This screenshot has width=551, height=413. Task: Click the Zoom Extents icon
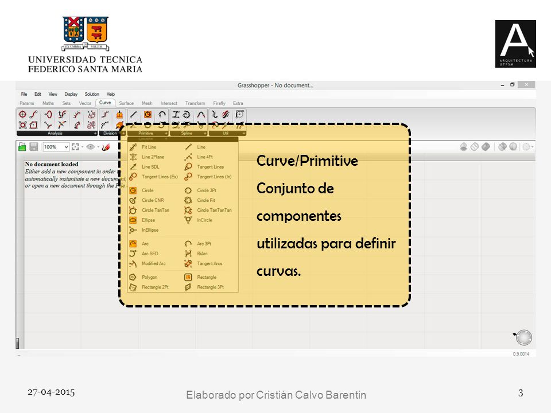pos(75,147)
